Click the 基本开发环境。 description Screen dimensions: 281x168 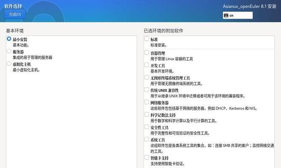click(x=162, y=71)
